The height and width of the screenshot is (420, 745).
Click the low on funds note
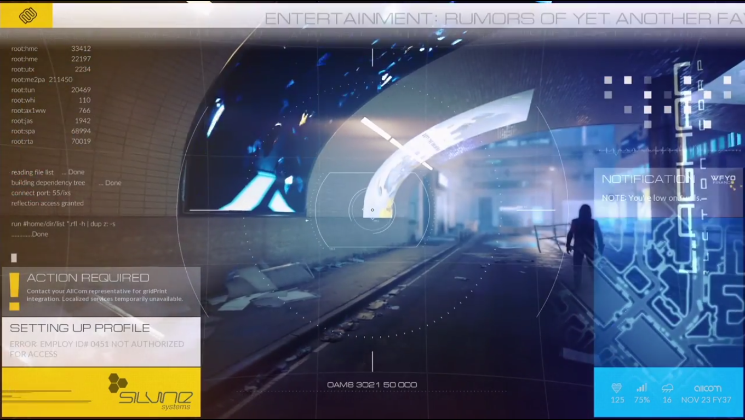651,198
